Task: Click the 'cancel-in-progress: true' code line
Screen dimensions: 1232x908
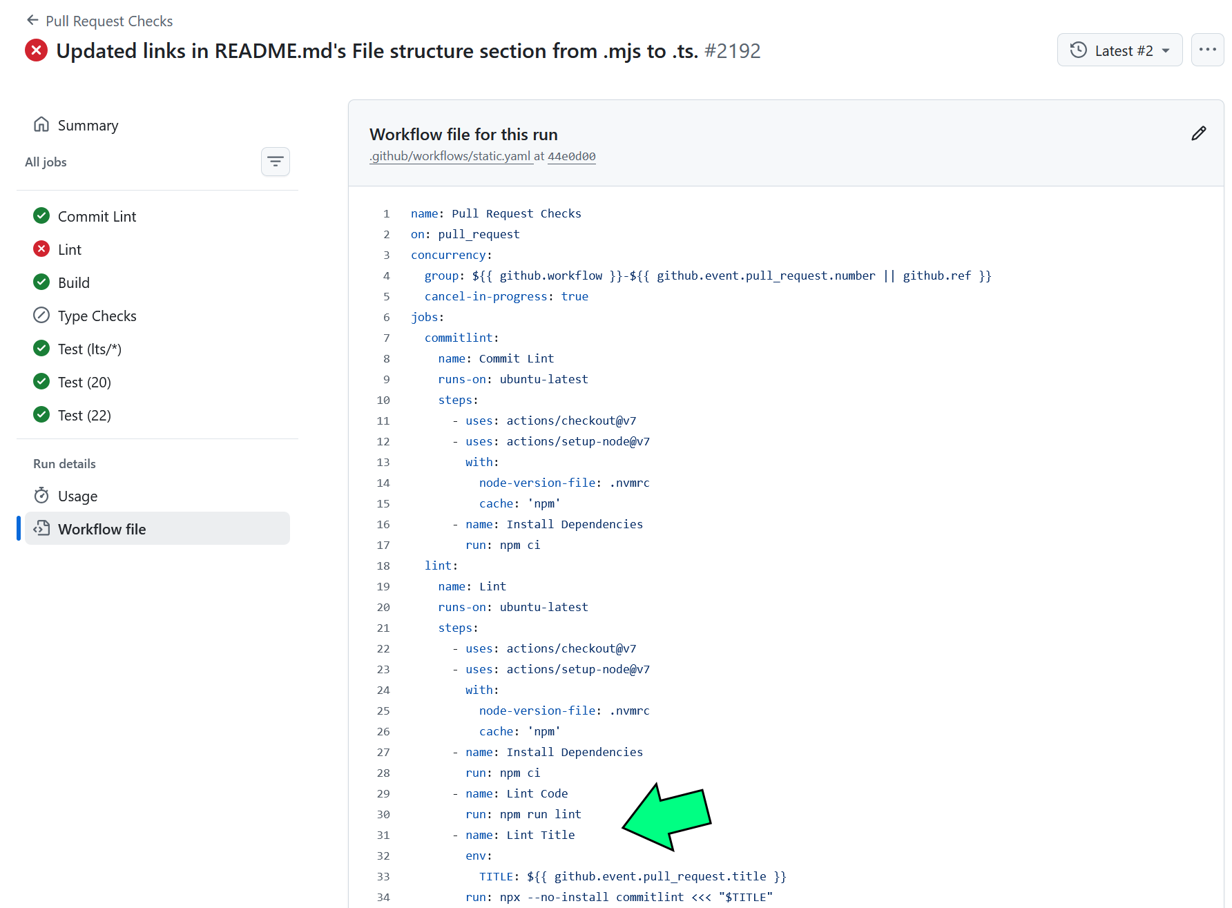Action: 506,296
